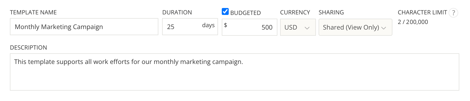Click the CURRENCY label

tap(295, 13)
